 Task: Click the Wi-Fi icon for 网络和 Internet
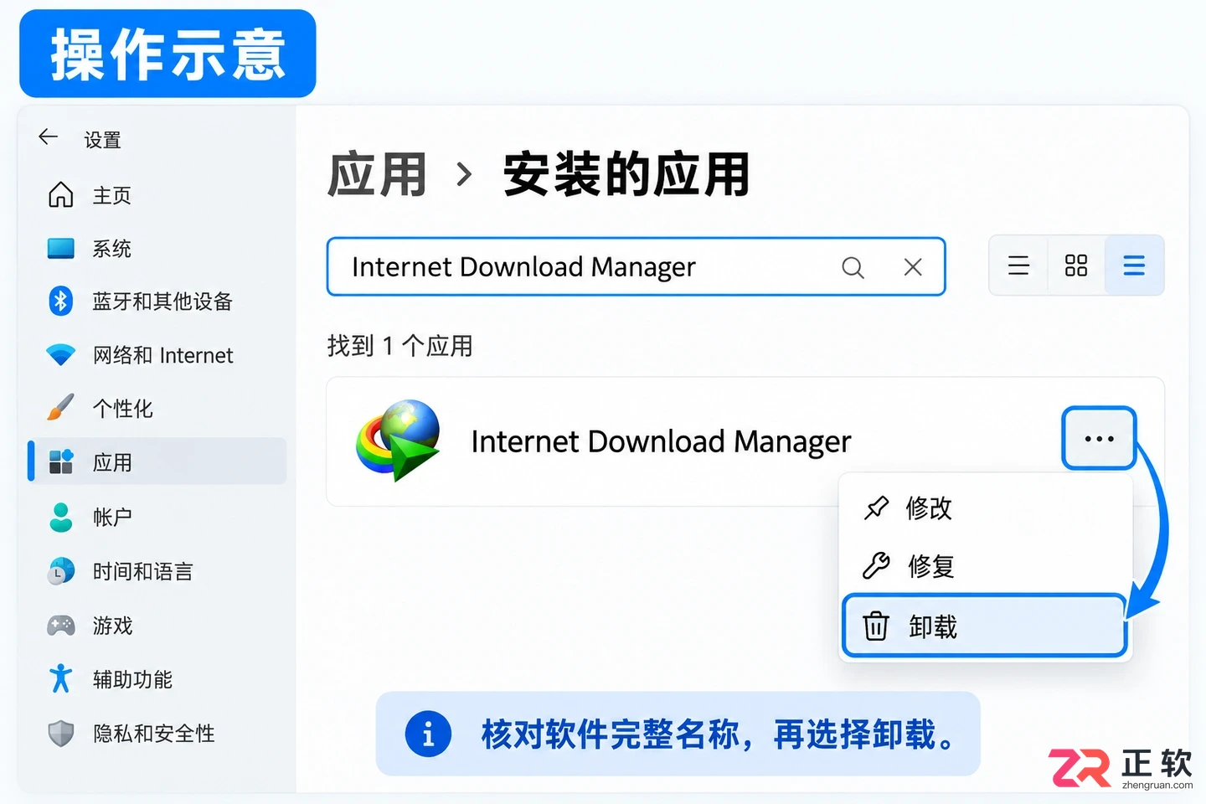pyautogui.click(x=60, y=355)
